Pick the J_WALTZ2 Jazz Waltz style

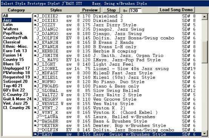click(117, 95)
